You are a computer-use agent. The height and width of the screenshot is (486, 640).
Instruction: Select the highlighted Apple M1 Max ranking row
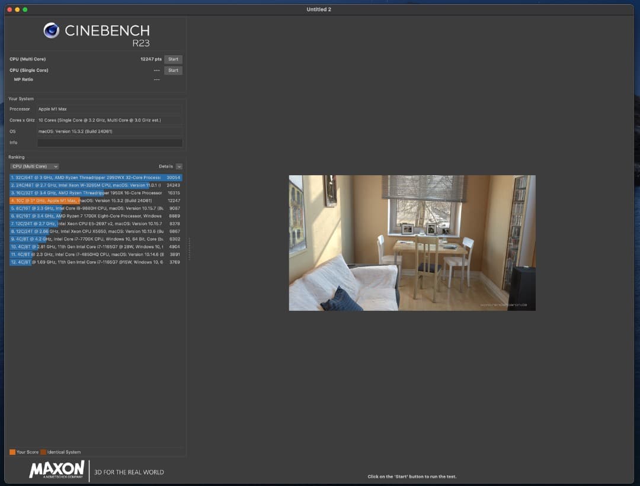[95, 201]
